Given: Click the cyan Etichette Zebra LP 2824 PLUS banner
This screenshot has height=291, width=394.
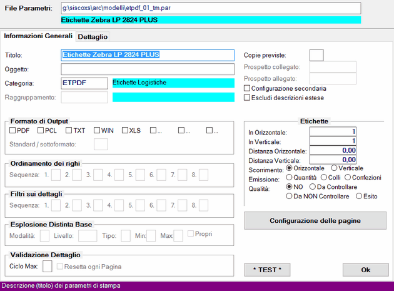Looking at the screenshot, I should (211, 20).
